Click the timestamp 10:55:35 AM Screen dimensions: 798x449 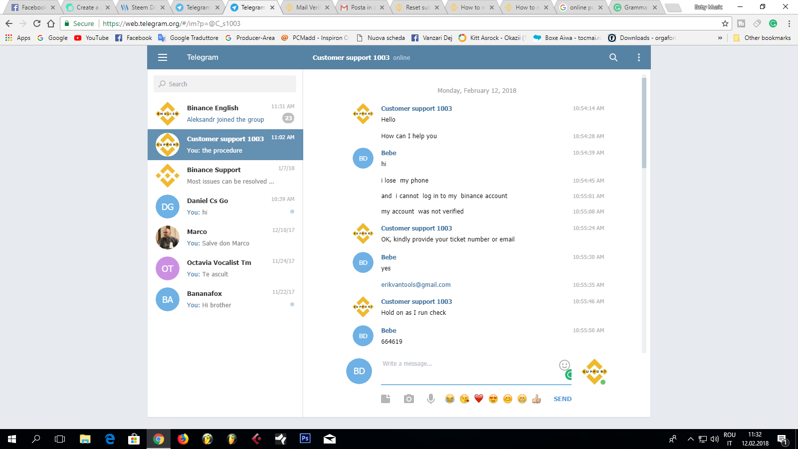[589, 285]
